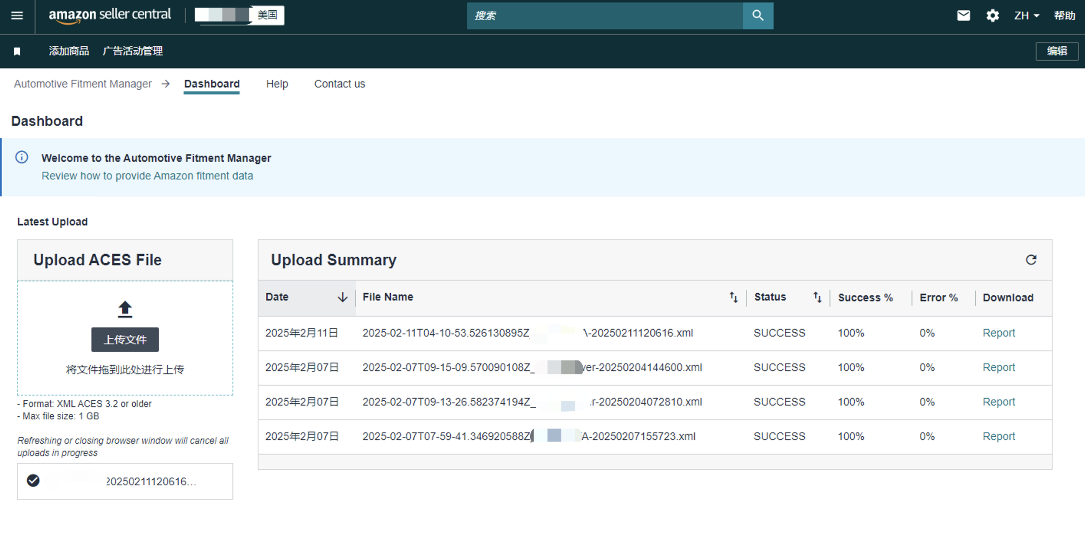Switch to the Help tab
Image resolution: width=1085 pixels, height=549 pixels.
277,84
